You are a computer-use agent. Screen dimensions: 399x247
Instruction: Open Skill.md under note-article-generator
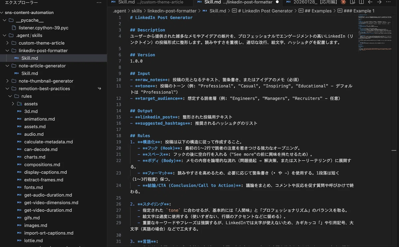53,73
